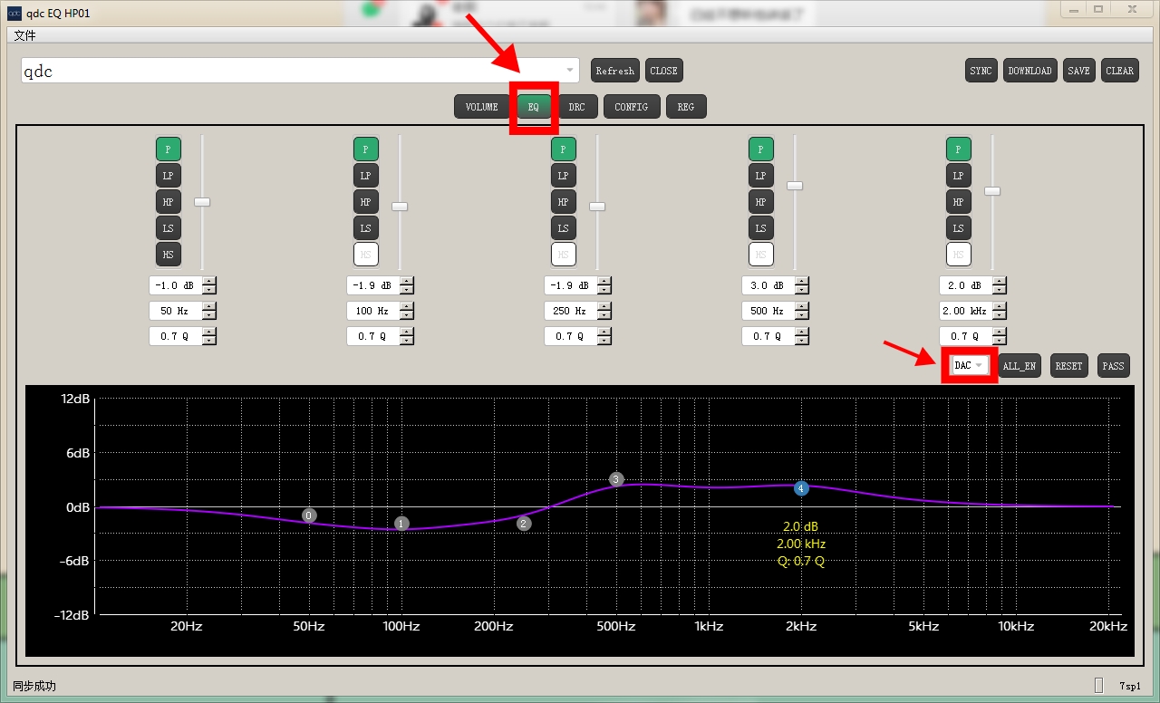Select HP filter on the 2.00 kHz band
The height and width of the screenshot is (703, 1160).
point(958,202)
